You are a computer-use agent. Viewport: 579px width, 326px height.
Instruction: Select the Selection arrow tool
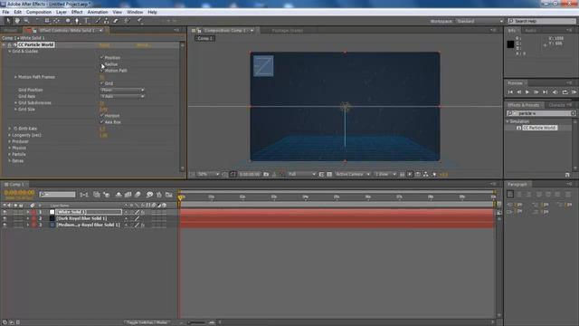point(8,21)
